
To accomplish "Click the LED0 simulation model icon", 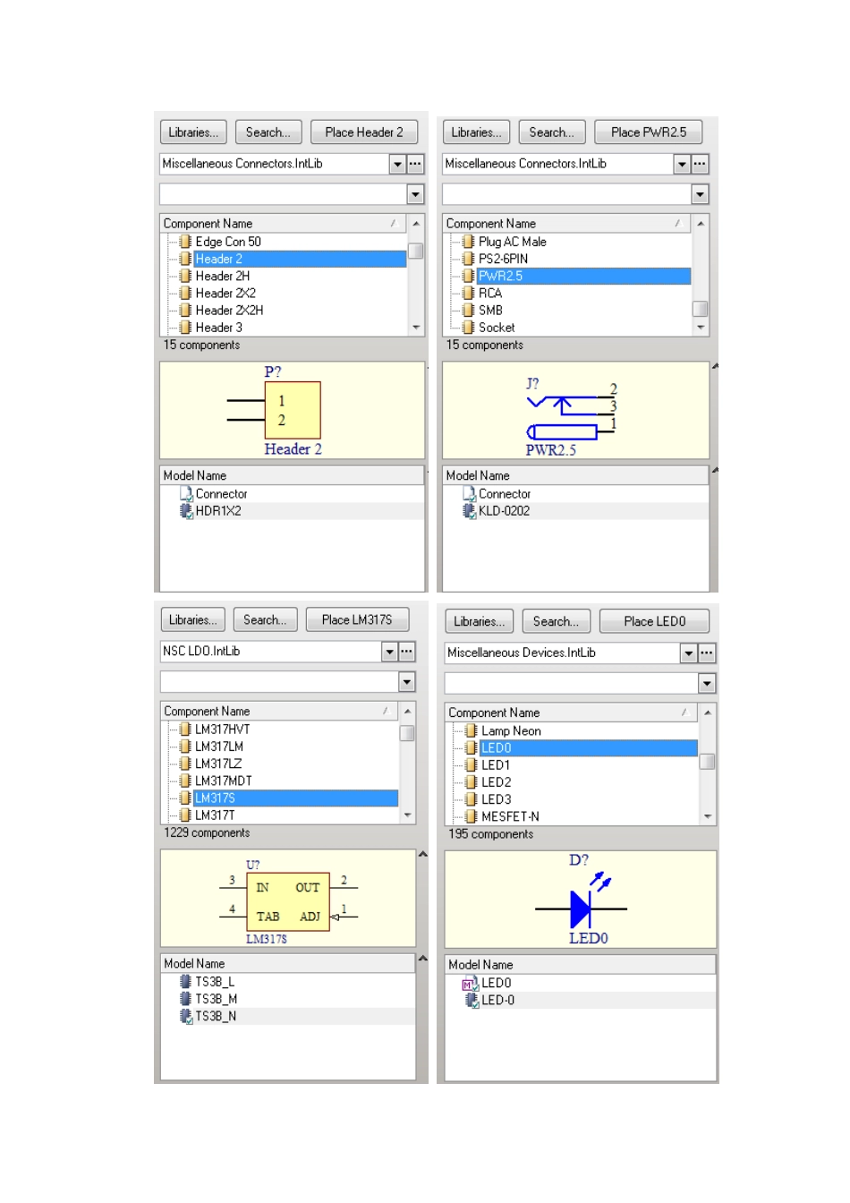I will coord(471,984).
